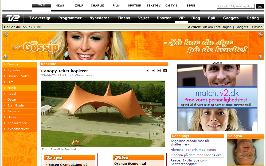The image size is (266, 166).
Task: Open Film in the left sidebar
Action: 20,82
